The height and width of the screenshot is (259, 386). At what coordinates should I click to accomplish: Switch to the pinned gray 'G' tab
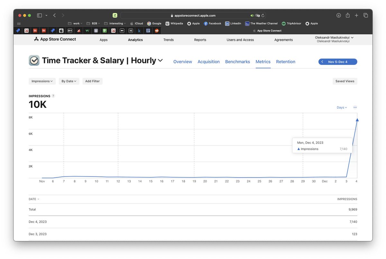click(96, 31)
